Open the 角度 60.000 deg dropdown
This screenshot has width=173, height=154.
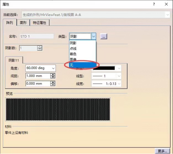click(x=53, y=68)
